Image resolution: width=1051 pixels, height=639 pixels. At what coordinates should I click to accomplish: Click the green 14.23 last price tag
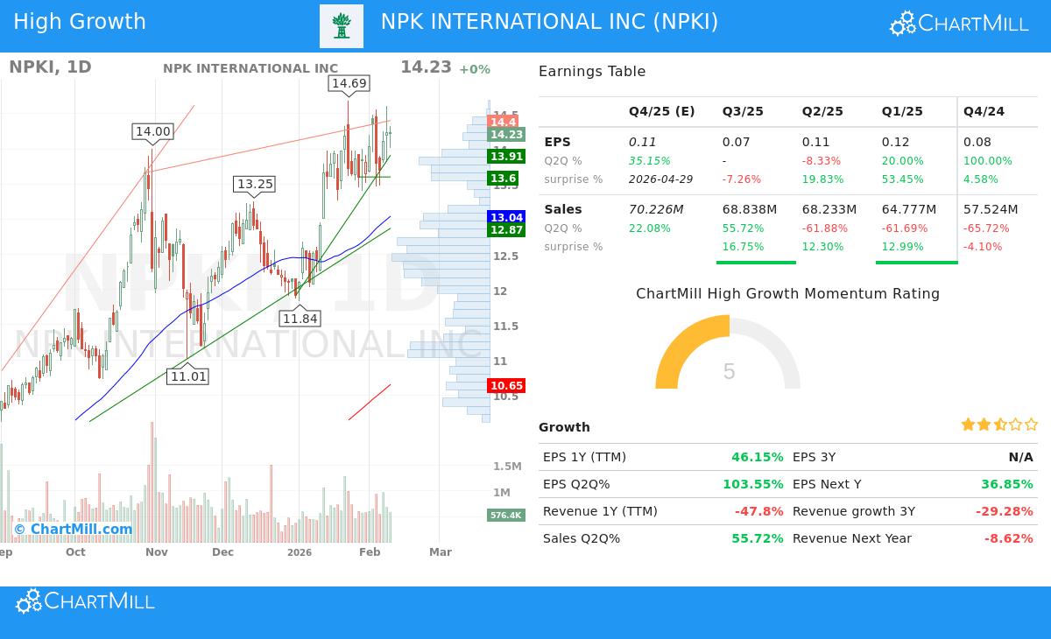coord(505,135)
